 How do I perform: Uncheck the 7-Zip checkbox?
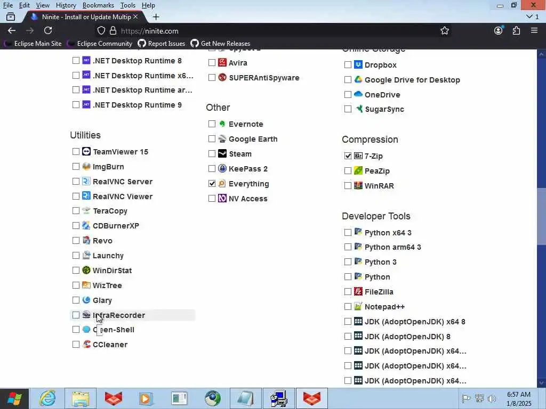(348, 156)
